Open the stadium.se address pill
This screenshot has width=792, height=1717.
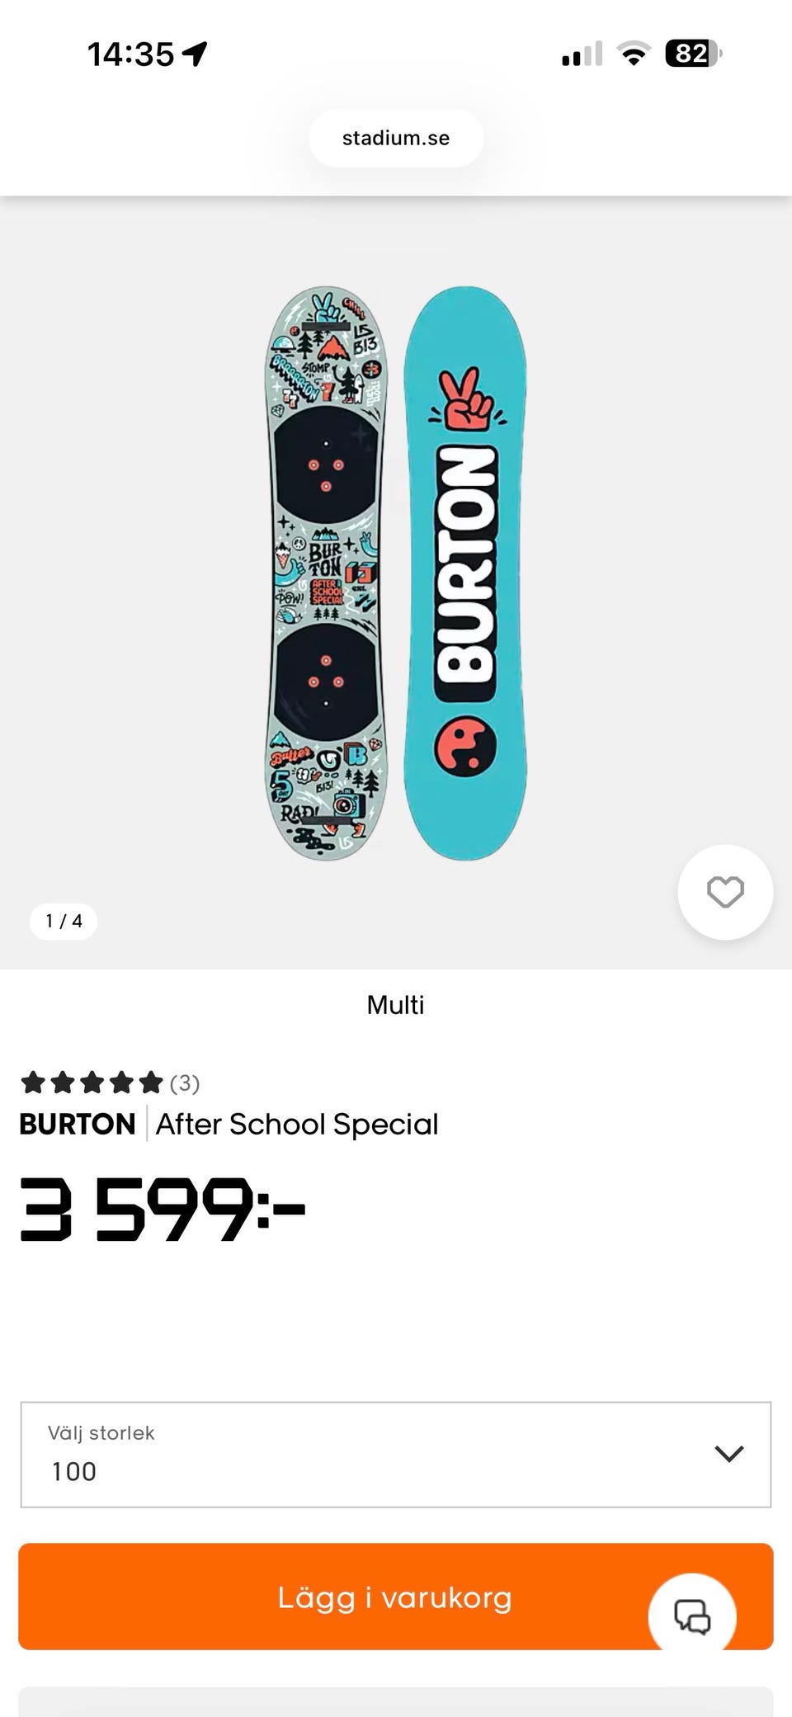[396, 138]
